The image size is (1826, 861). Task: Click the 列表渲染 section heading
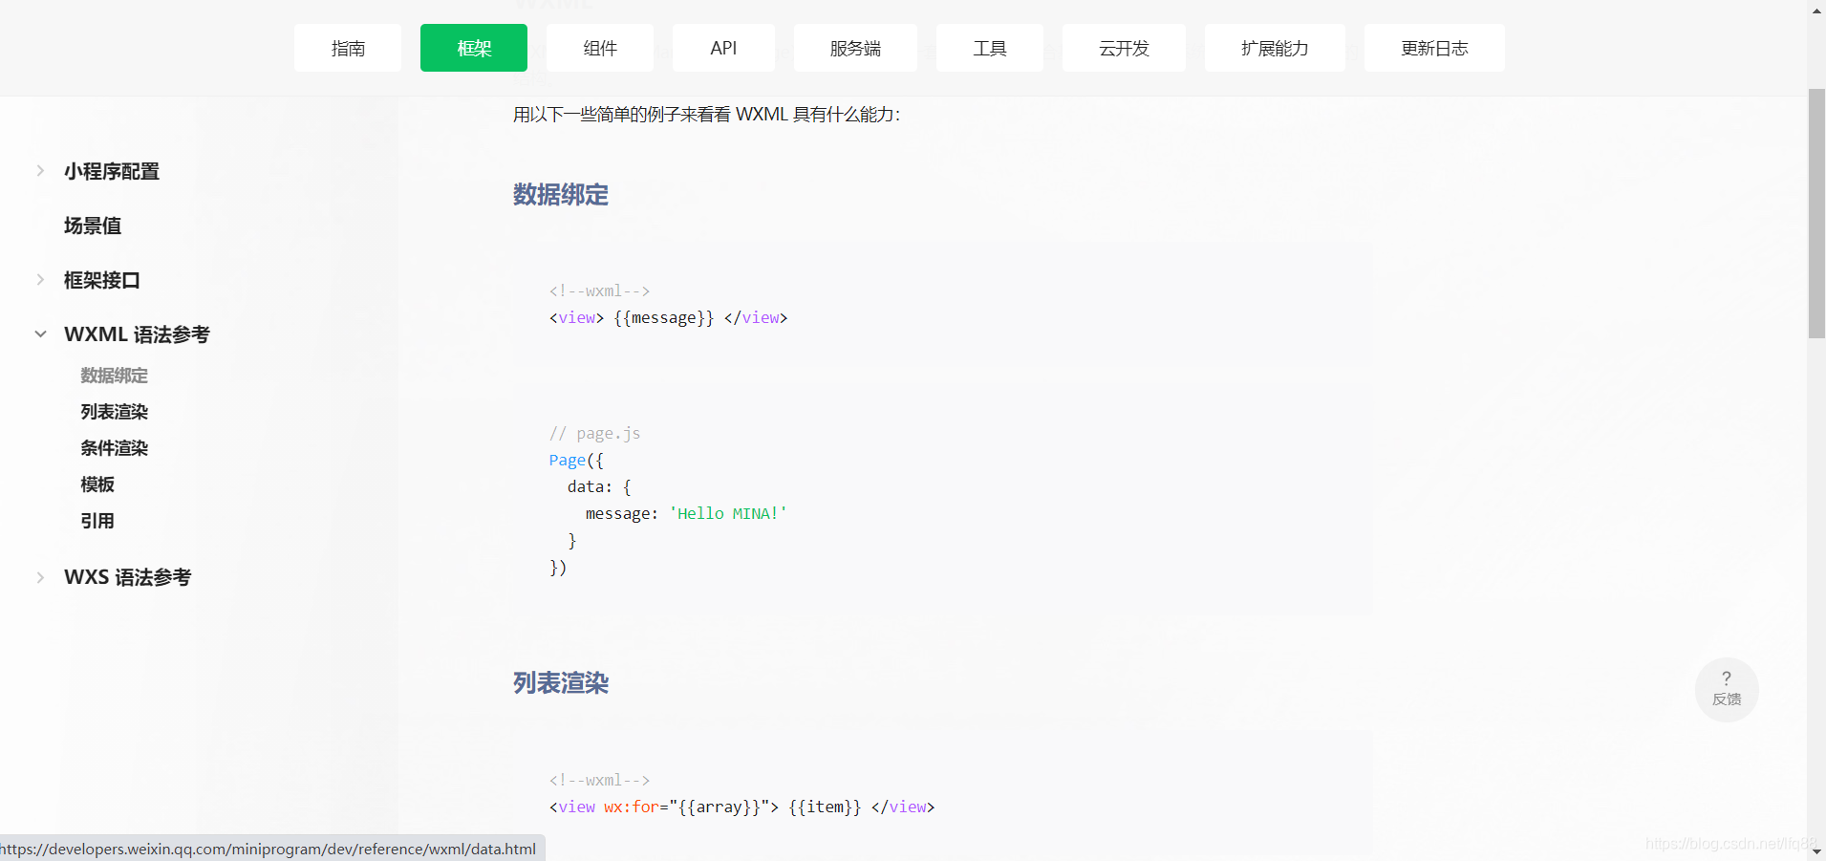click(x=561, y=683)
